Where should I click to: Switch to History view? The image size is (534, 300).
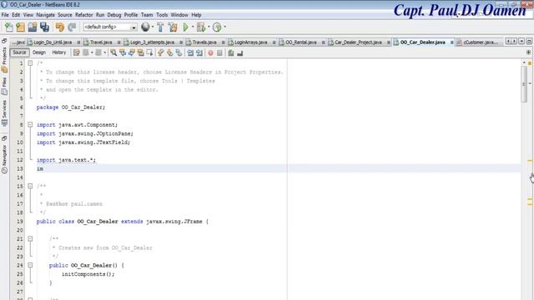coord(59,52)
